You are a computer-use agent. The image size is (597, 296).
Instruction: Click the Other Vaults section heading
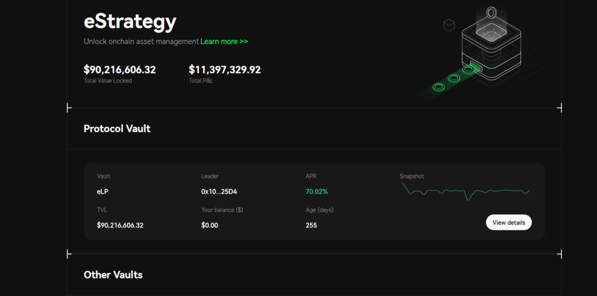click(x=113, y=274)
